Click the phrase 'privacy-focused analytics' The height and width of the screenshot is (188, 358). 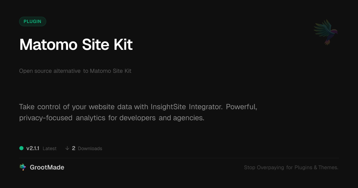click(62, 118)
